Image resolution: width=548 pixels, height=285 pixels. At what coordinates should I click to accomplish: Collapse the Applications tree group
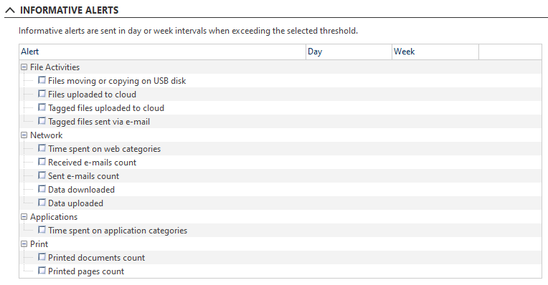(x=24, y=217)
